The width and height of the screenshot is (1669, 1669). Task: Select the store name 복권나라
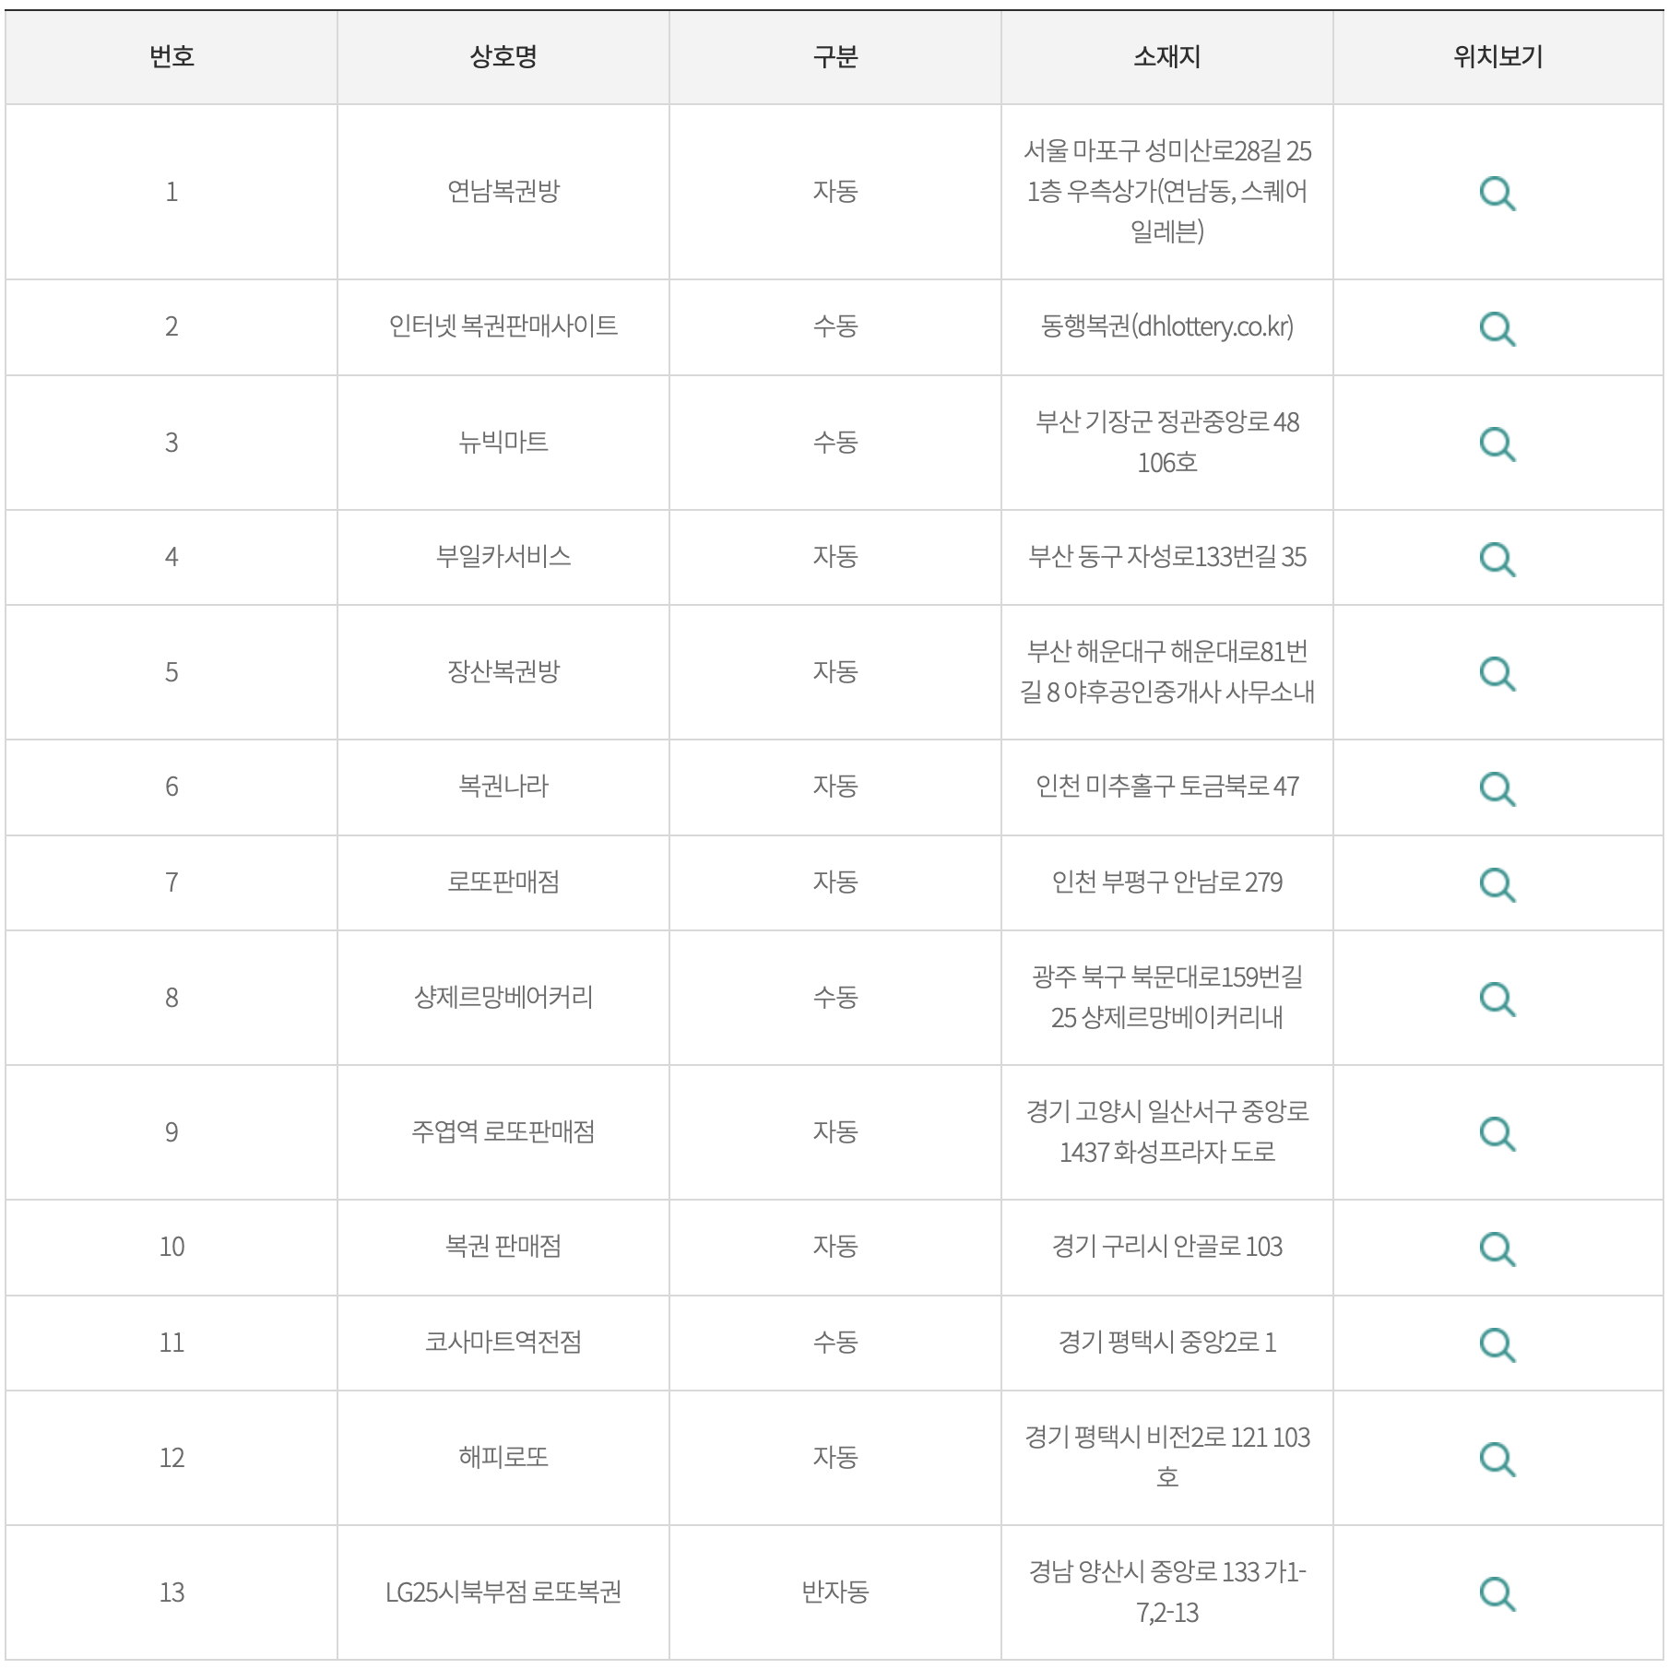tap(503, 786)
